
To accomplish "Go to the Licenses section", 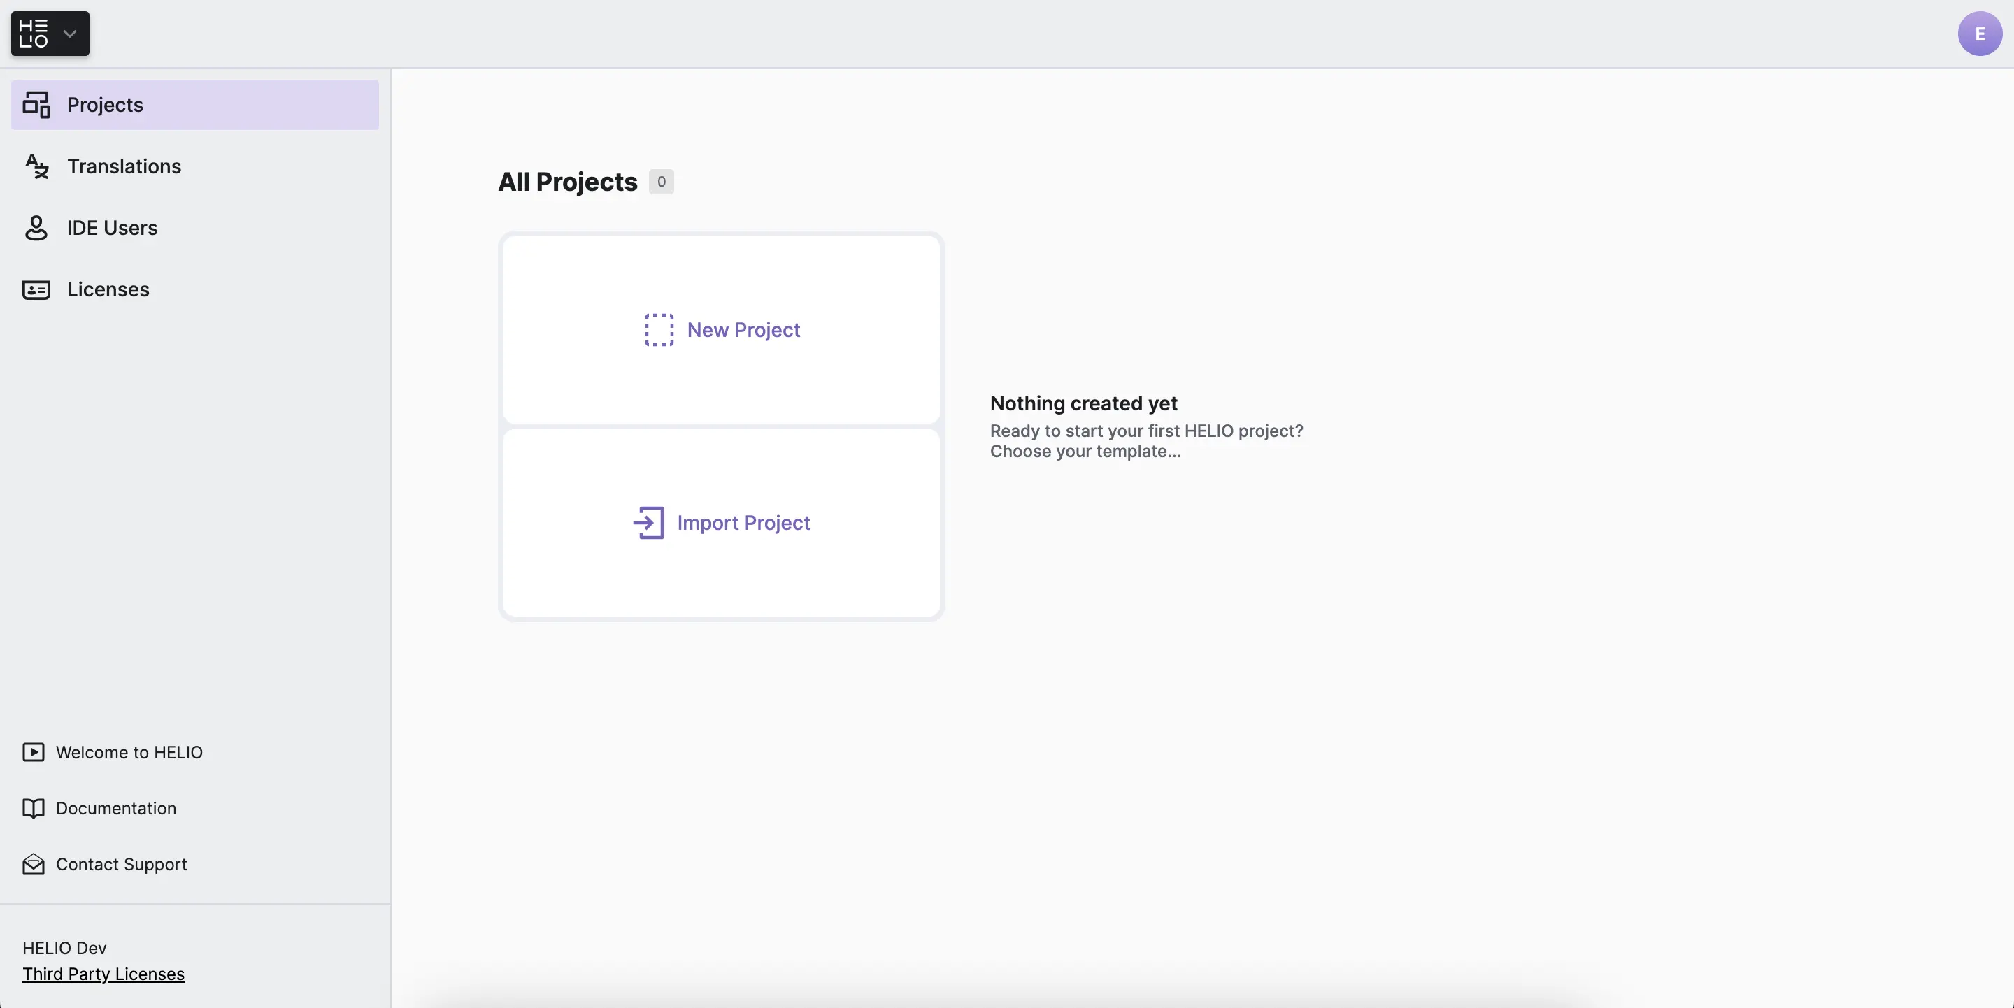I will [x=108, y=290].
